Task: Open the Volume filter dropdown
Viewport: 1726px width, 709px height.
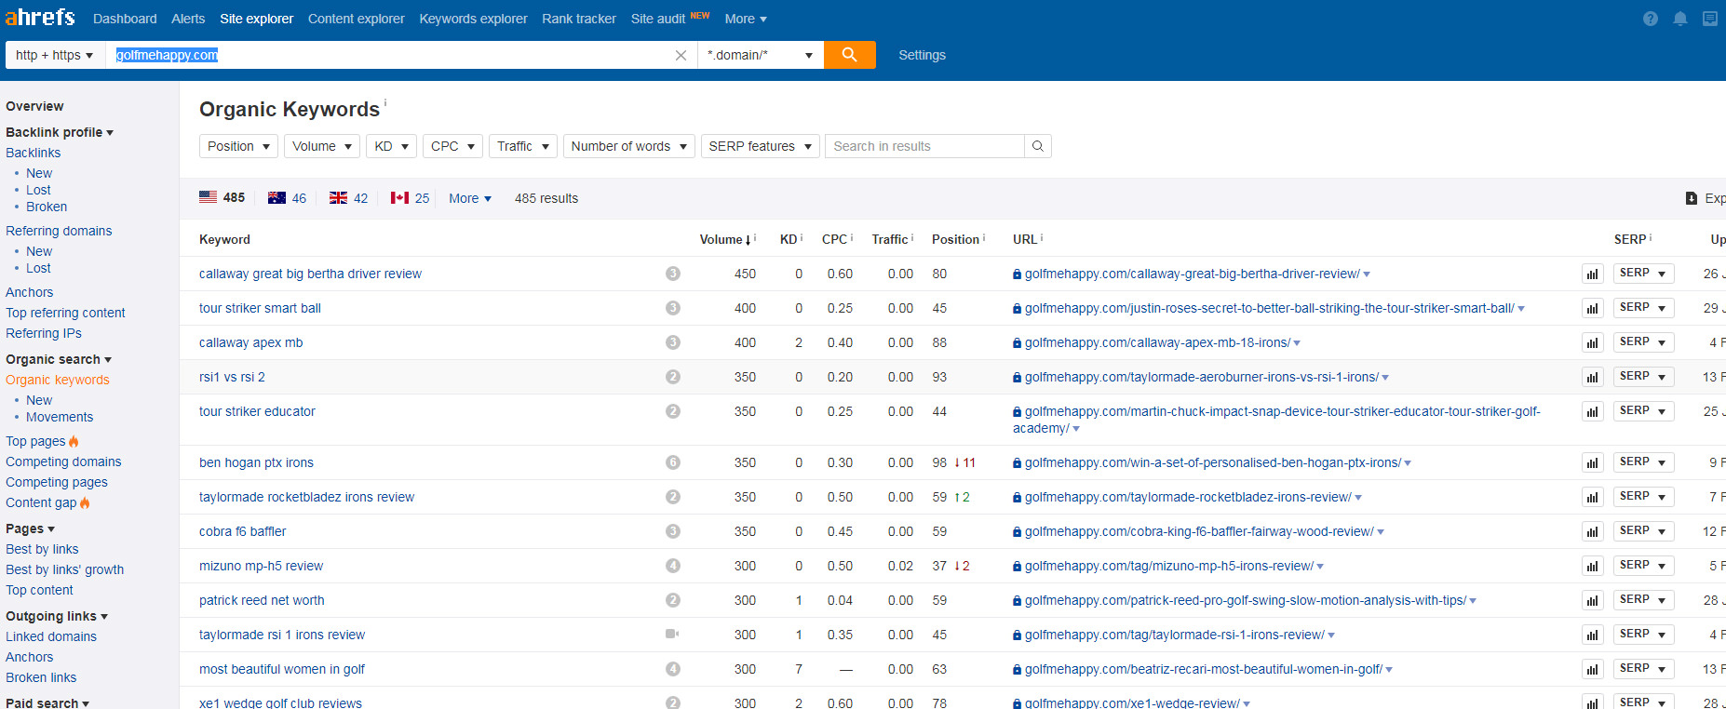Action: (322, 146)
